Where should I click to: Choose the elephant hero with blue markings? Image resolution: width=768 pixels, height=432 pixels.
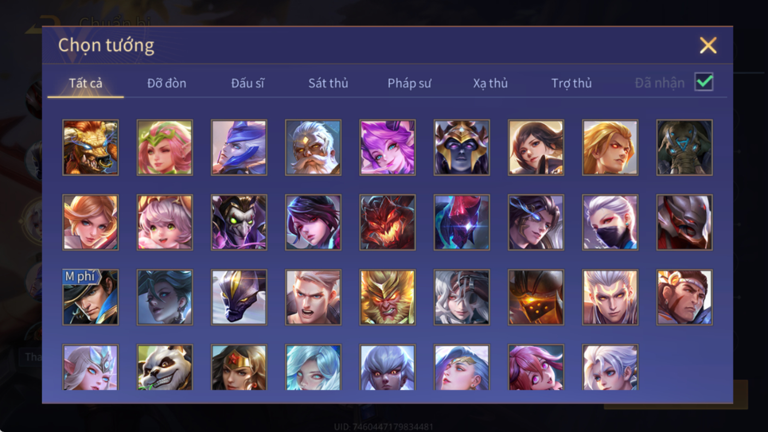pyautogui.click(x=684, y=147)
